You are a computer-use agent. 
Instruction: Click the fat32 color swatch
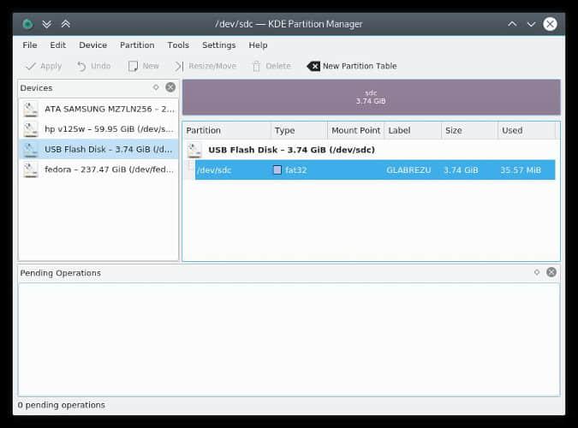click(277, 170)
